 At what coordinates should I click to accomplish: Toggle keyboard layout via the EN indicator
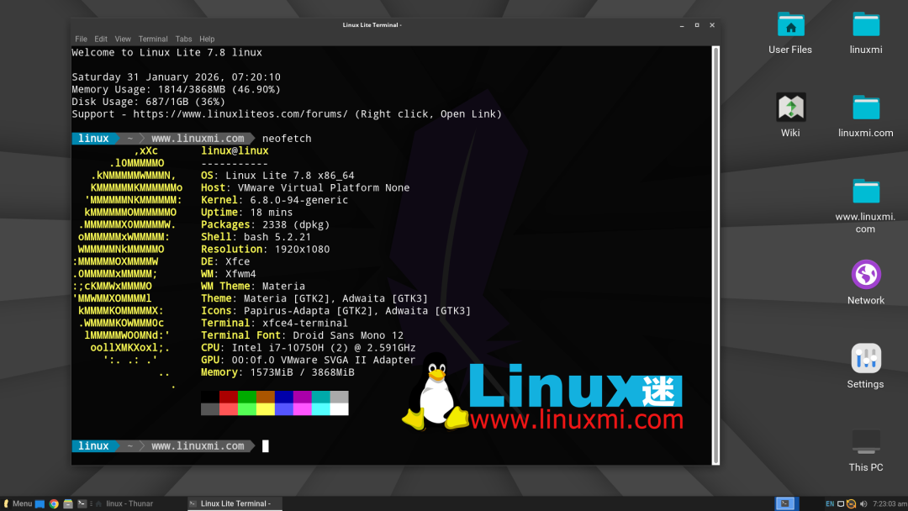830,503
